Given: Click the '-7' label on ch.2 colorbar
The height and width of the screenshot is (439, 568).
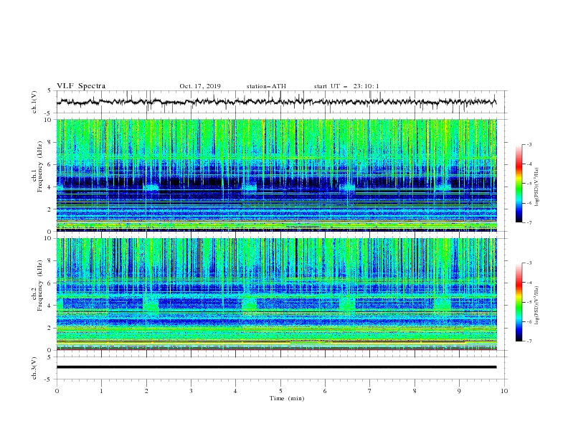Looking at the screenshot, I should click(529, 341).
